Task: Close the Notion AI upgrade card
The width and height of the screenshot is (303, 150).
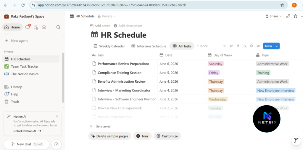Action: point(57,116)
